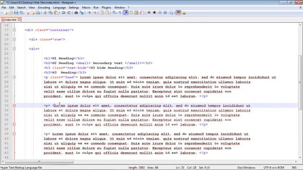Run macro multiple times icon
Viewport: 303px width, 170px height.
[165, 13]
